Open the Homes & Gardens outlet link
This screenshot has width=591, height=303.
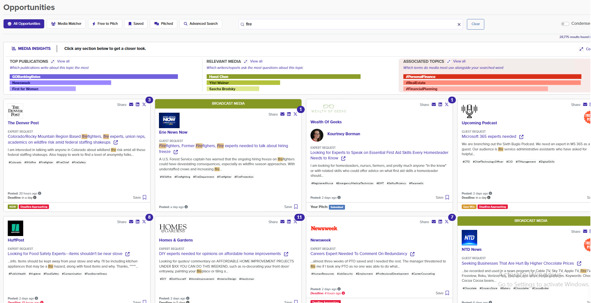[176, 240]
